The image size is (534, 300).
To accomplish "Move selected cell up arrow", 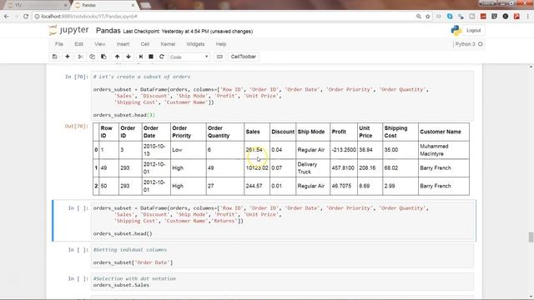I will pyautogui.click(x=117, y=57).
